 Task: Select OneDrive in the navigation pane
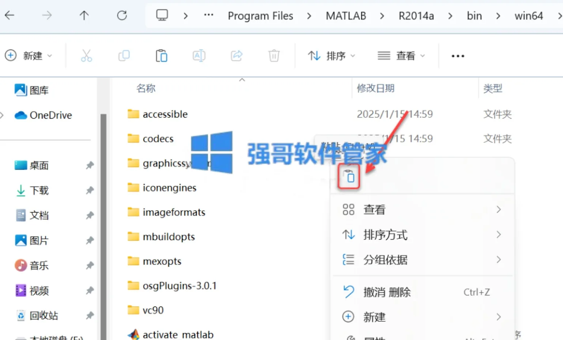click(x=43, y=115)
